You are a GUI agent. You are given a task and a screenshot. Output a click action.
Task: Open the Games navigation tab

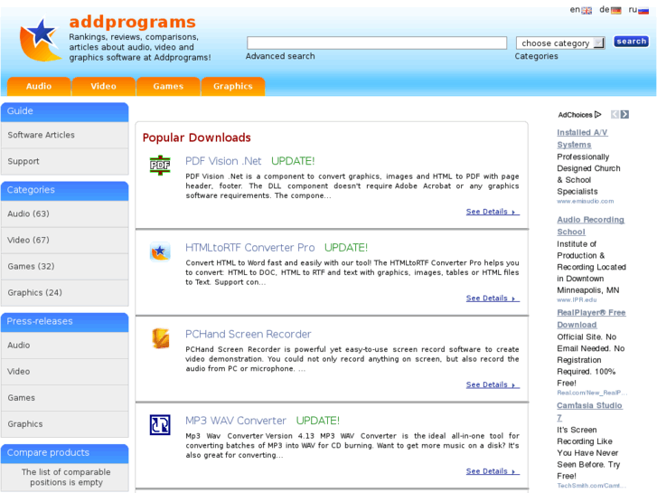click(x=168, y=86)
